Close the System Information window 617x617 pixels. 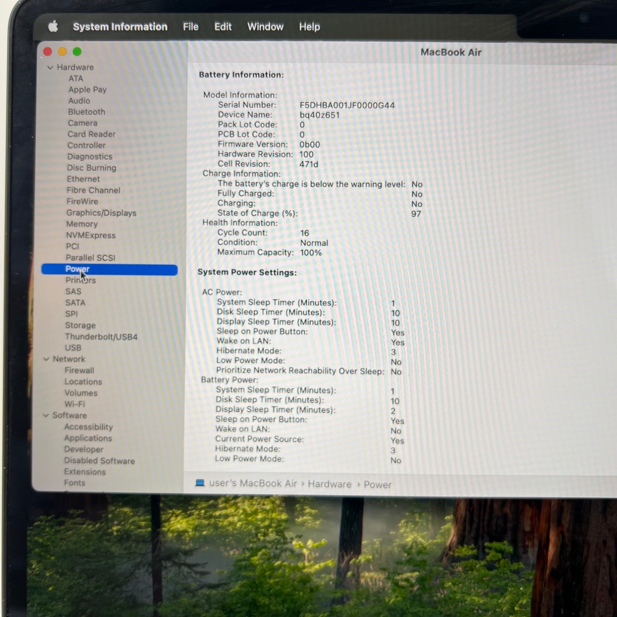(48, 51)
